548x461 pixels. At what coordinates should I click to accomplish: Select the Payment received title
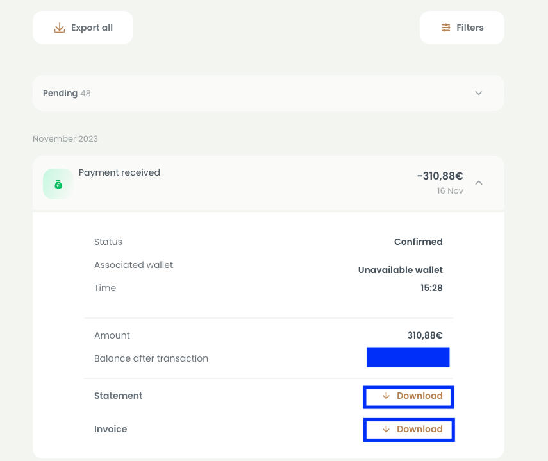(119, 172)
